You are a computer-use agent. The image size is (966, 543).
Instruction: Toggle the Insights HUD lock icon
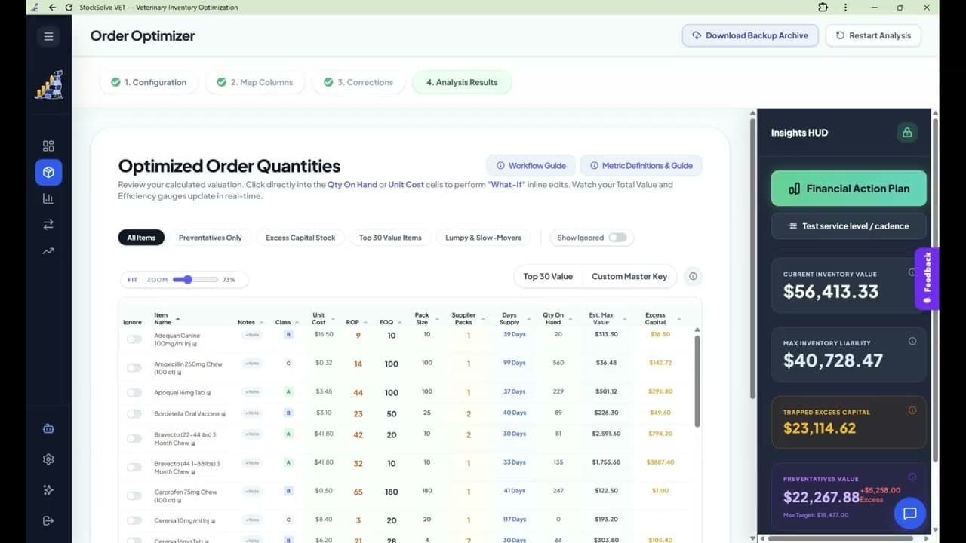tap(907, 133)
